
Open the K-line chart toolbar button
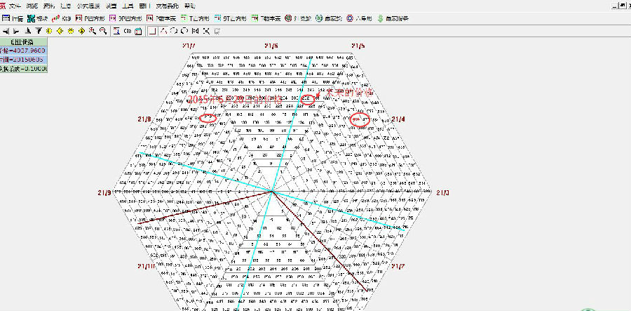click(64, 18)
